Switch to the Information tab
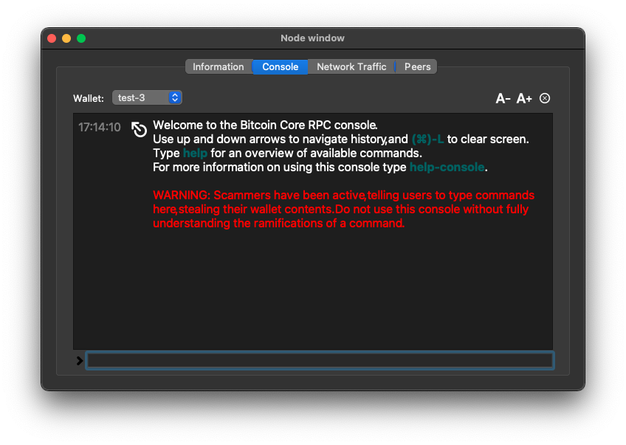Image resolution: width=626 pixels, height=445 pixels. (x=219, y=66)
